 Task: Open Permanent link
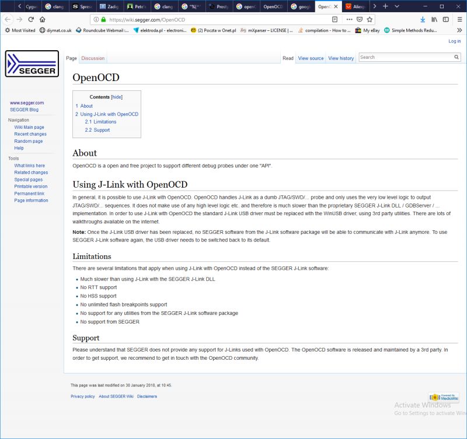[x=29, y=194]
